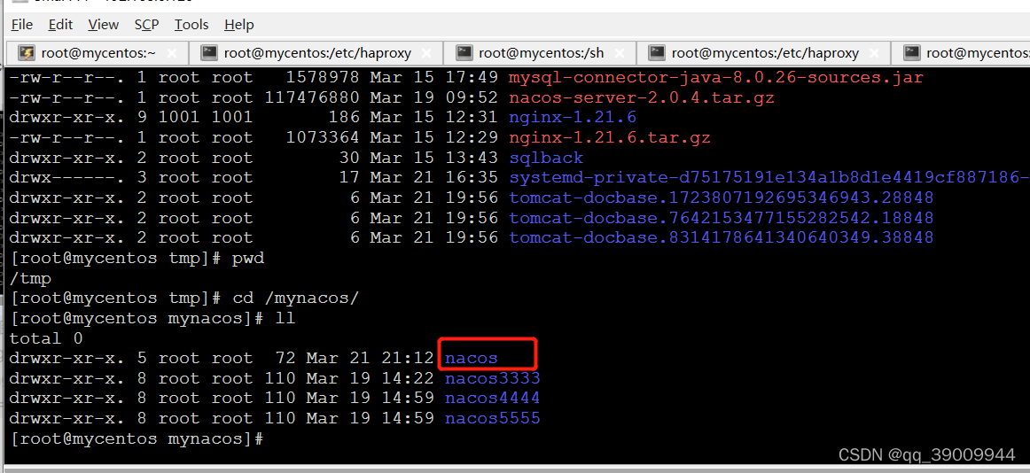Click tomcat-docbase.1723807192695346943.28848 entry
Screen dimensions: 1030x473
click(722, 198)
